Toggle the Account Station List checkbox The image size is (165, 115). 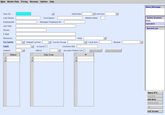pyautogui.click(x=84, y=50)
